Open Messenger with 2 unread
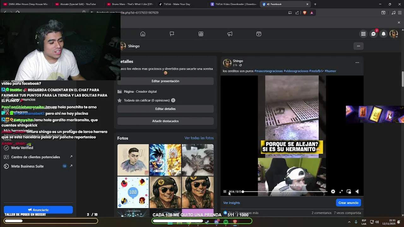The width and height of the screenshot is (404, 227). [373, 34]
